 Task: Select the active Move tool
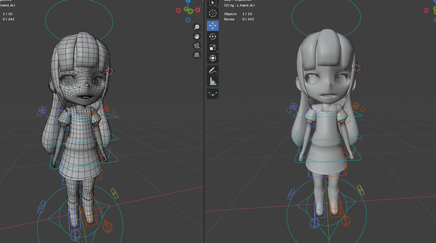click(x=213, y=26)
